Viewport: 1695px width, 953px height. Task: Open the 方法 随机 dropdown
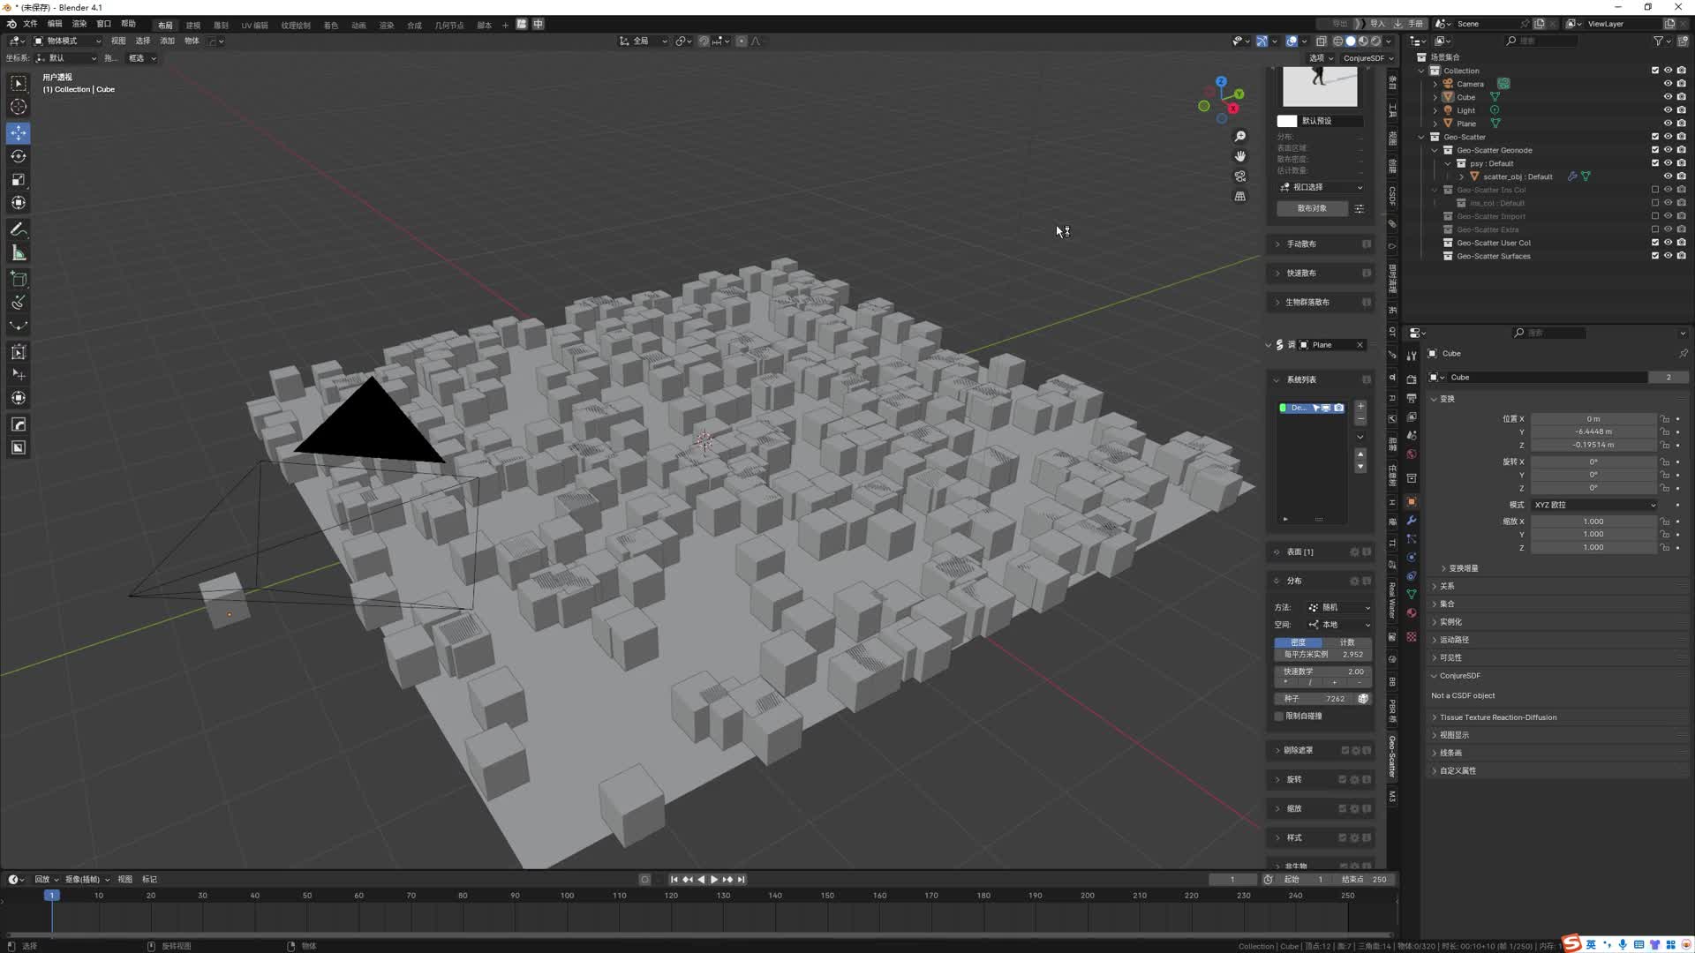click(x=1338, y=607)
